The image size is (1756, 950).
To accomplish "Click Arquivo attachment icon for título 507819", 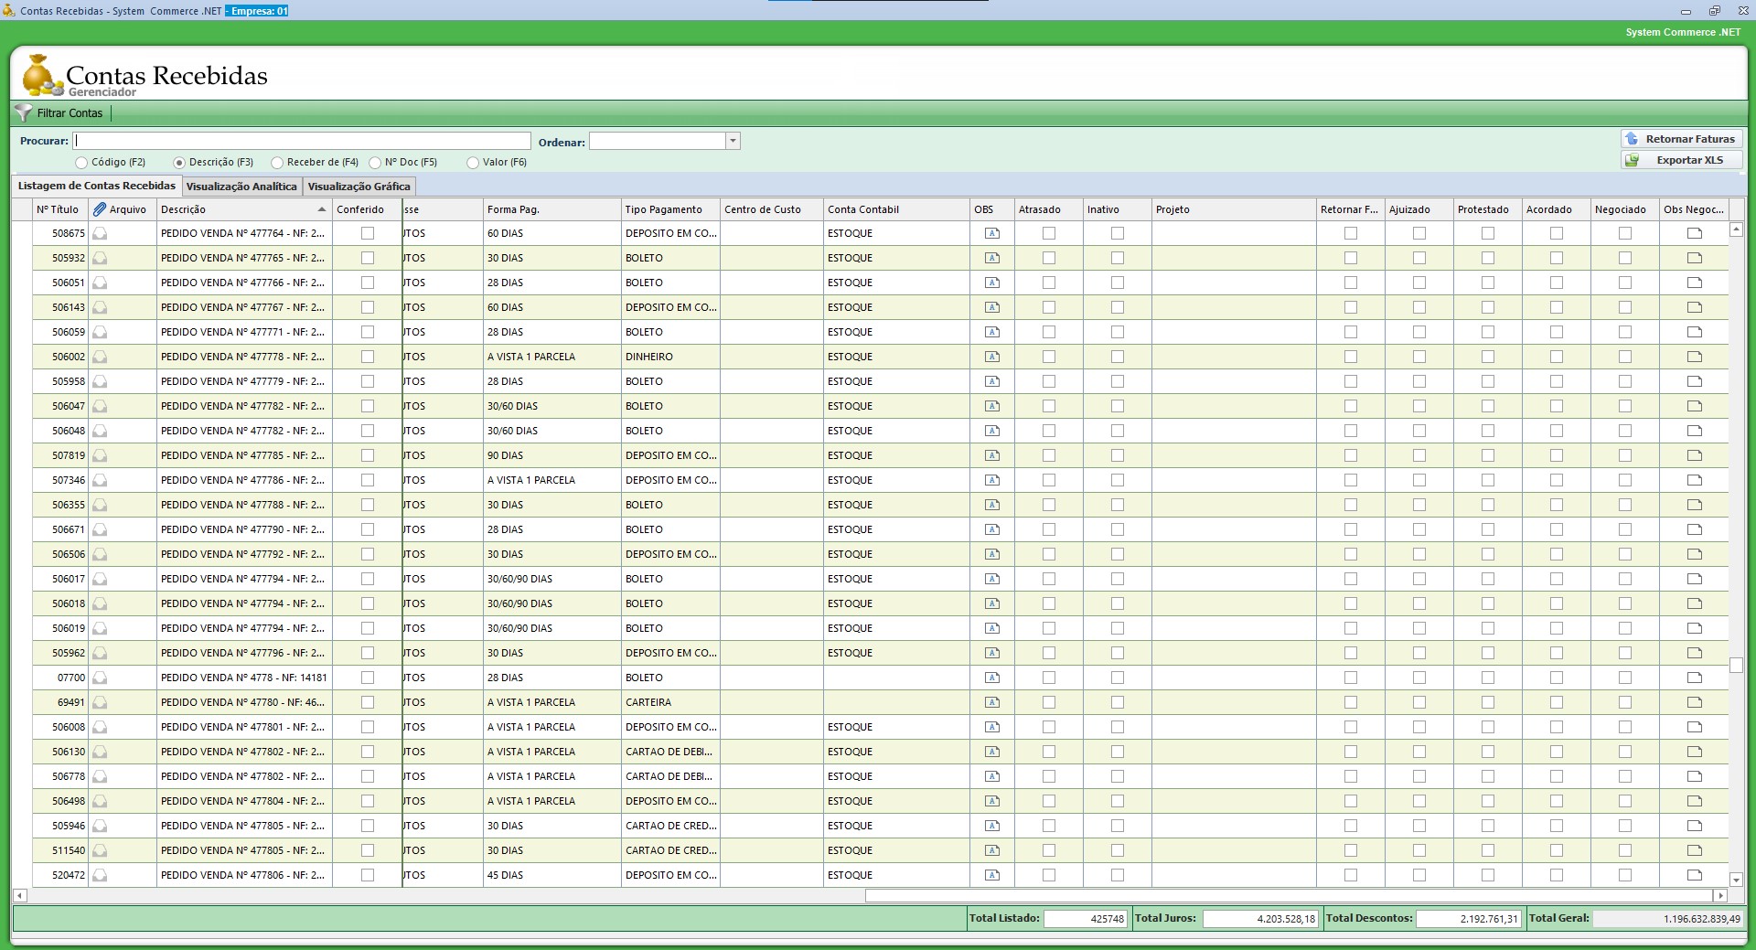I will click(x=100, y=455).
